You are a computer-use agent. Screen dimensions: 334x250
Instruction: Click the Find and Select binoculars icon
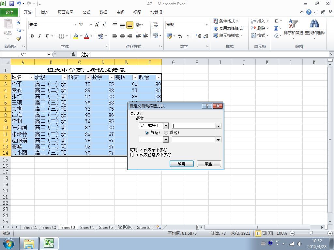314,24
